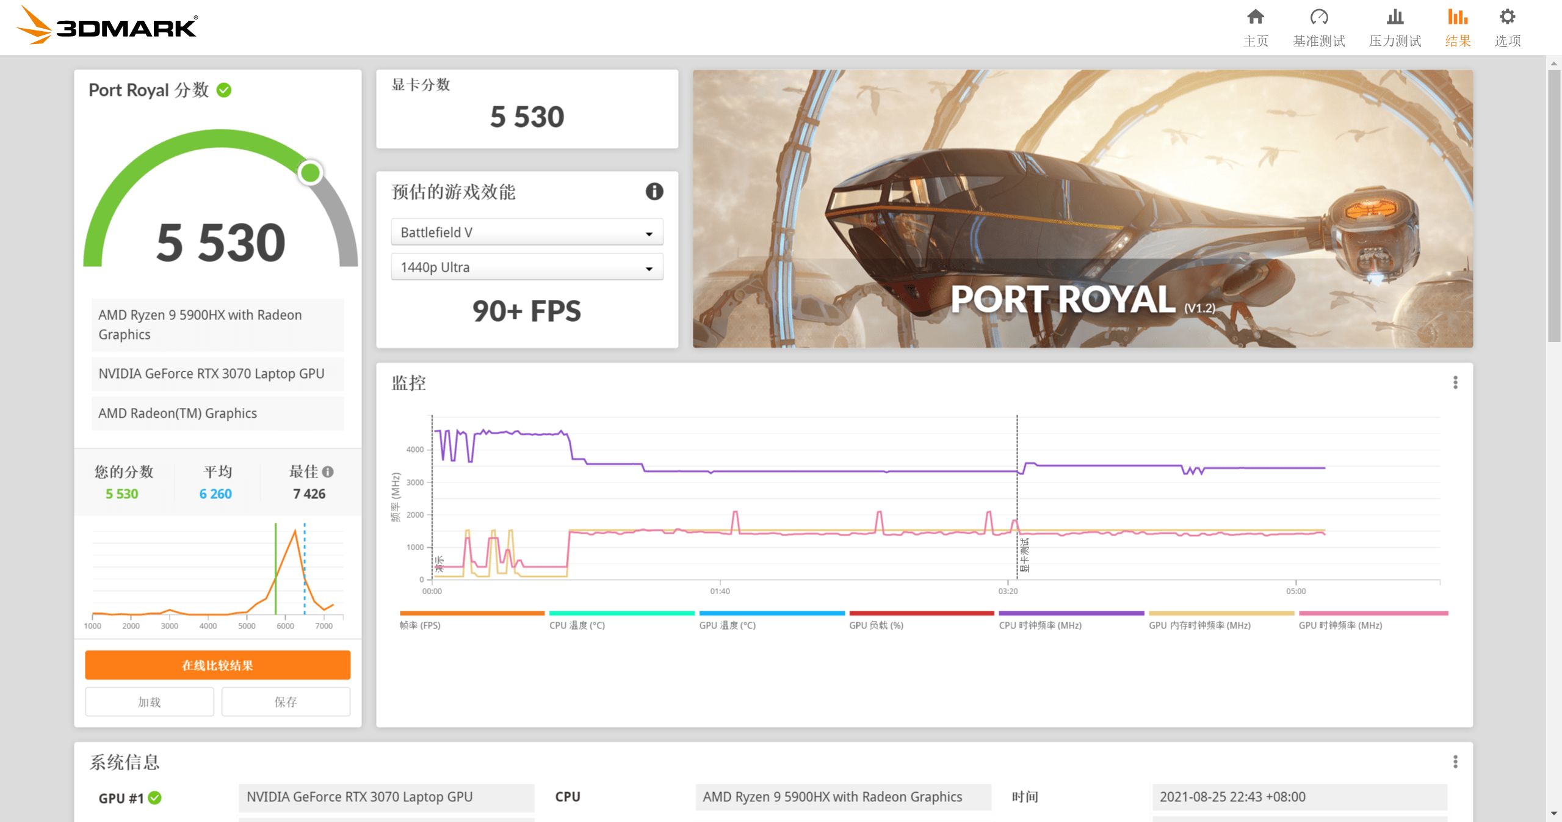Click the compare results online button
Screen dimensions: 1562x822
click(x=217, y=665)
